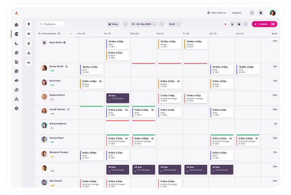Click the copy schedule icon in toolbar
The height and width of the screenshot is (195, 291).
[x=239, y=24]
